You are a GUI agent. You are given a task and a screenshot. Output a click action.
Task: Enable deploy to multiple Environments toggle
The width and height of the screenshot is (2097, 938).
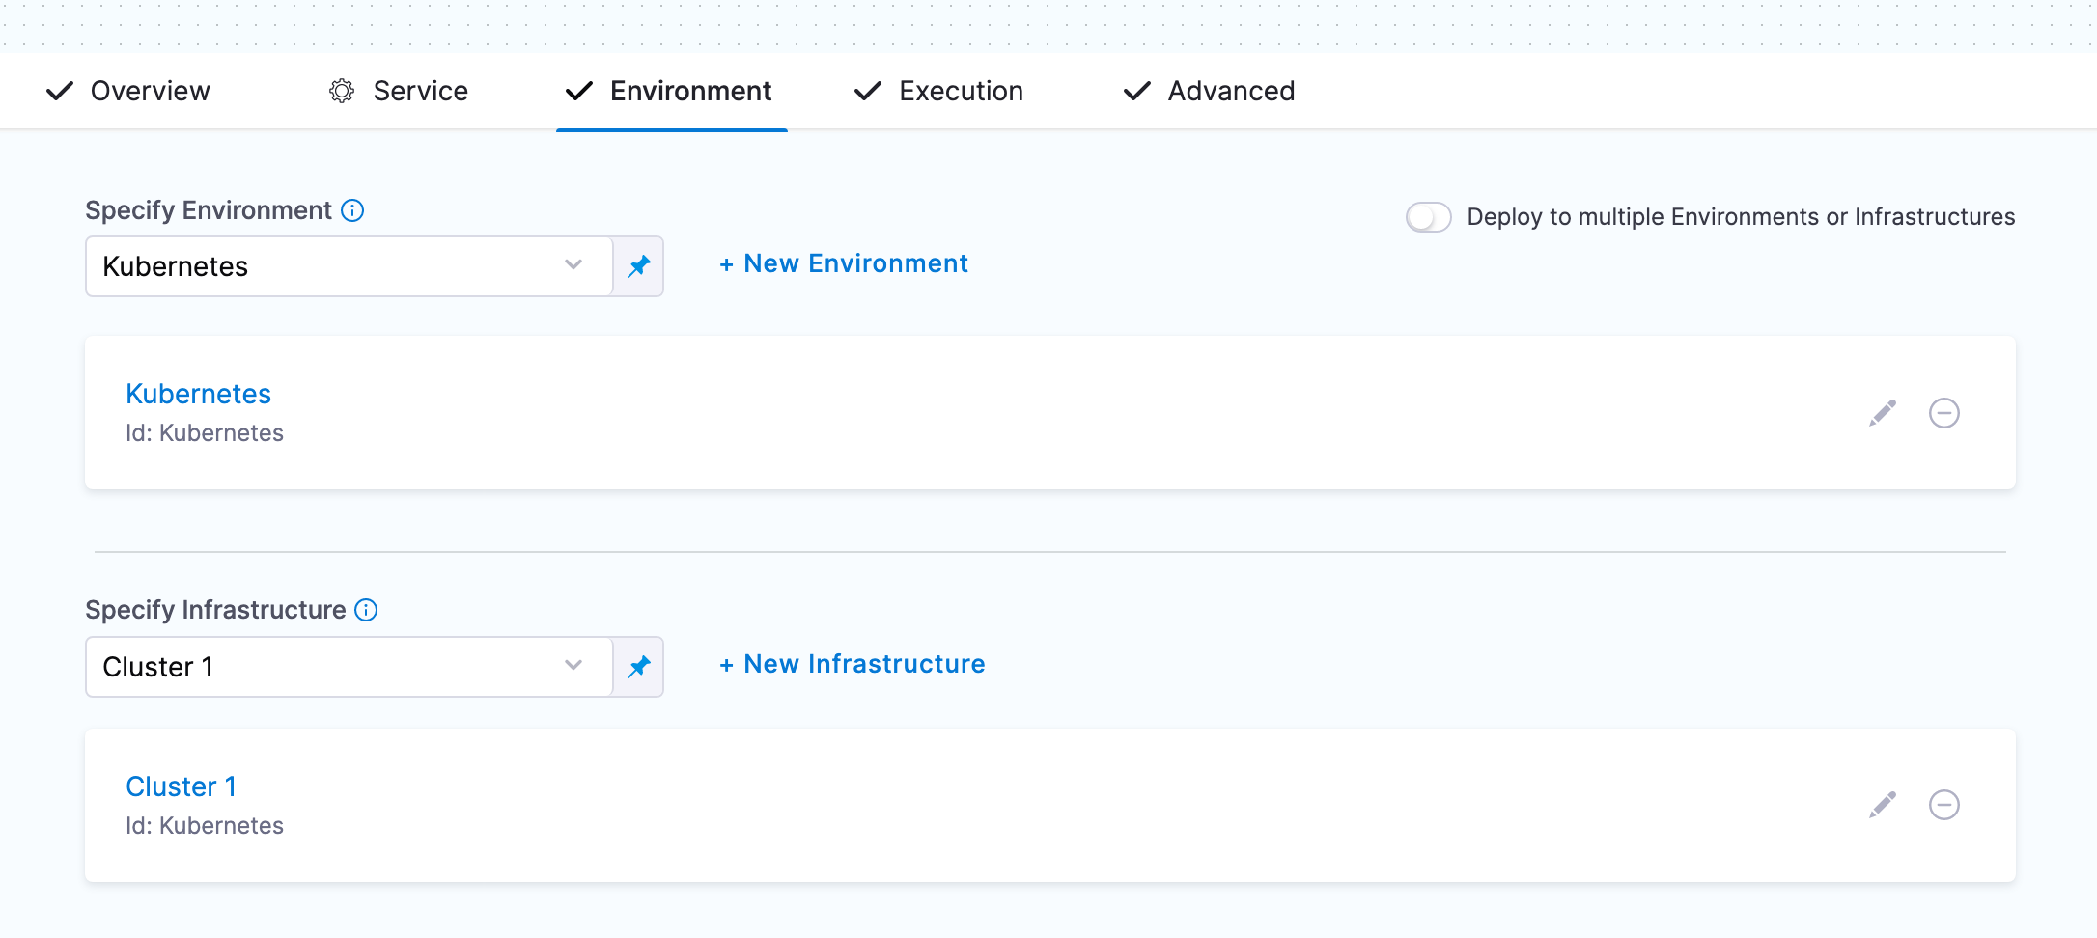1428,217
